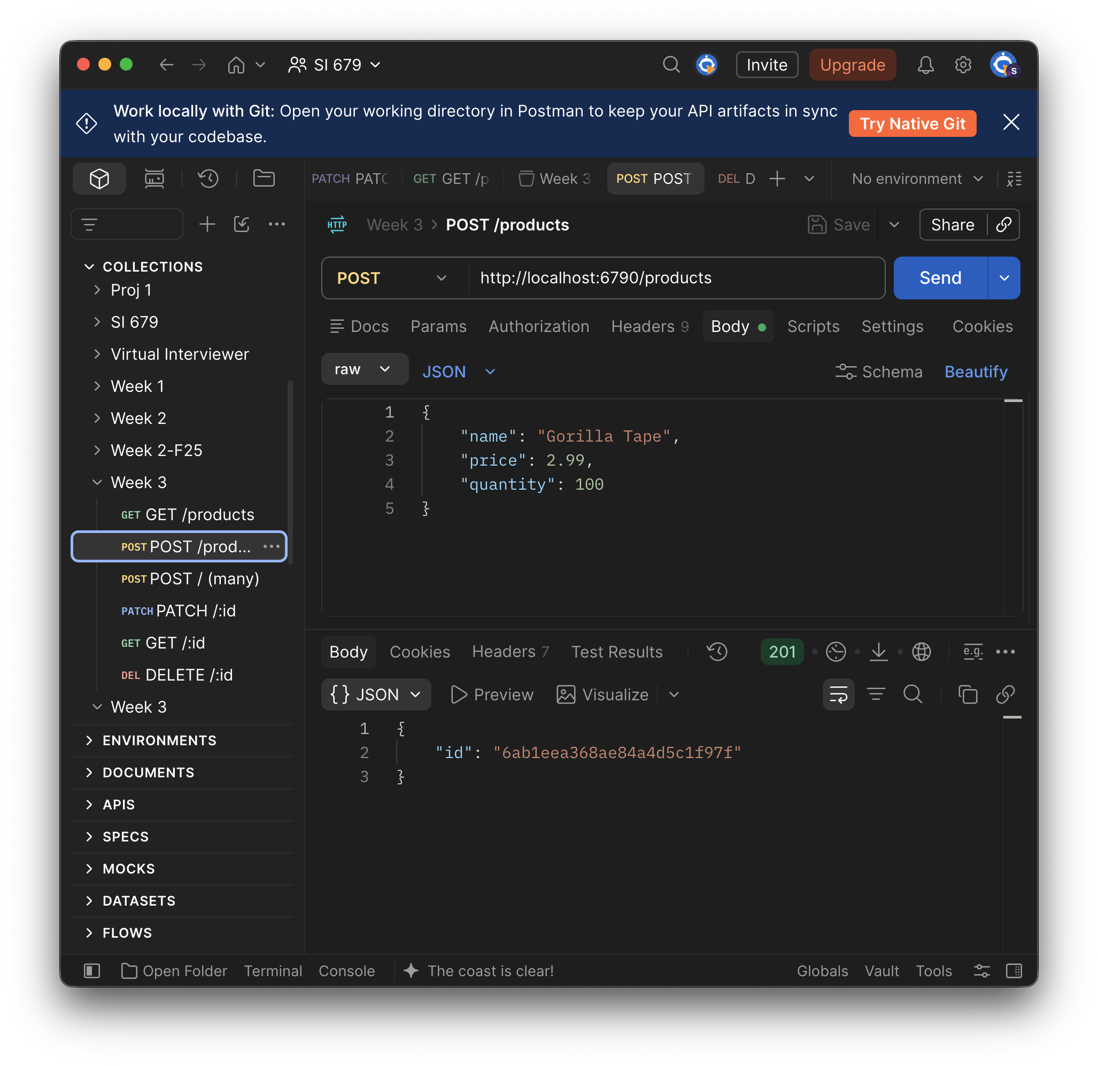
Task: Open Send options dropdown arrow
Action: (1004, 278)
